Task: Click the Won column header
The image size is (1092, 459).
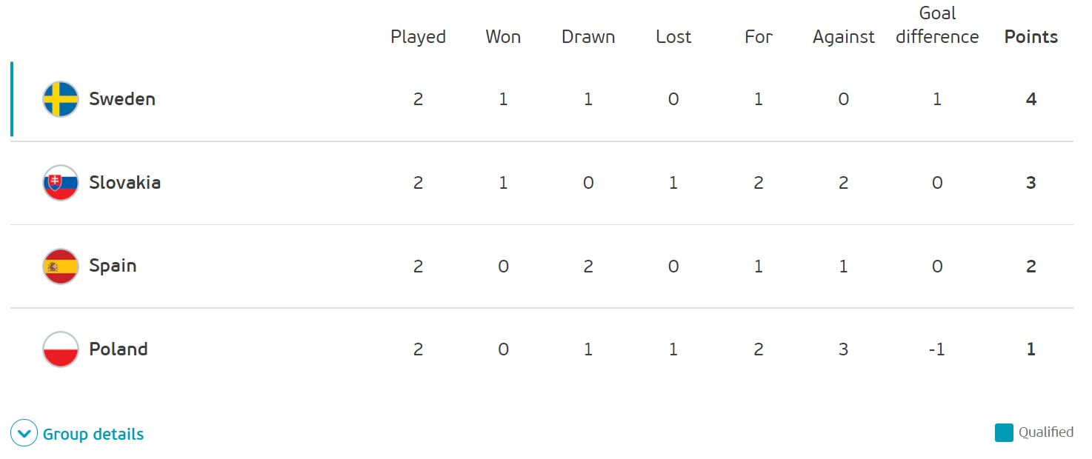Action: pyautogui.click(x=503, y=37)
